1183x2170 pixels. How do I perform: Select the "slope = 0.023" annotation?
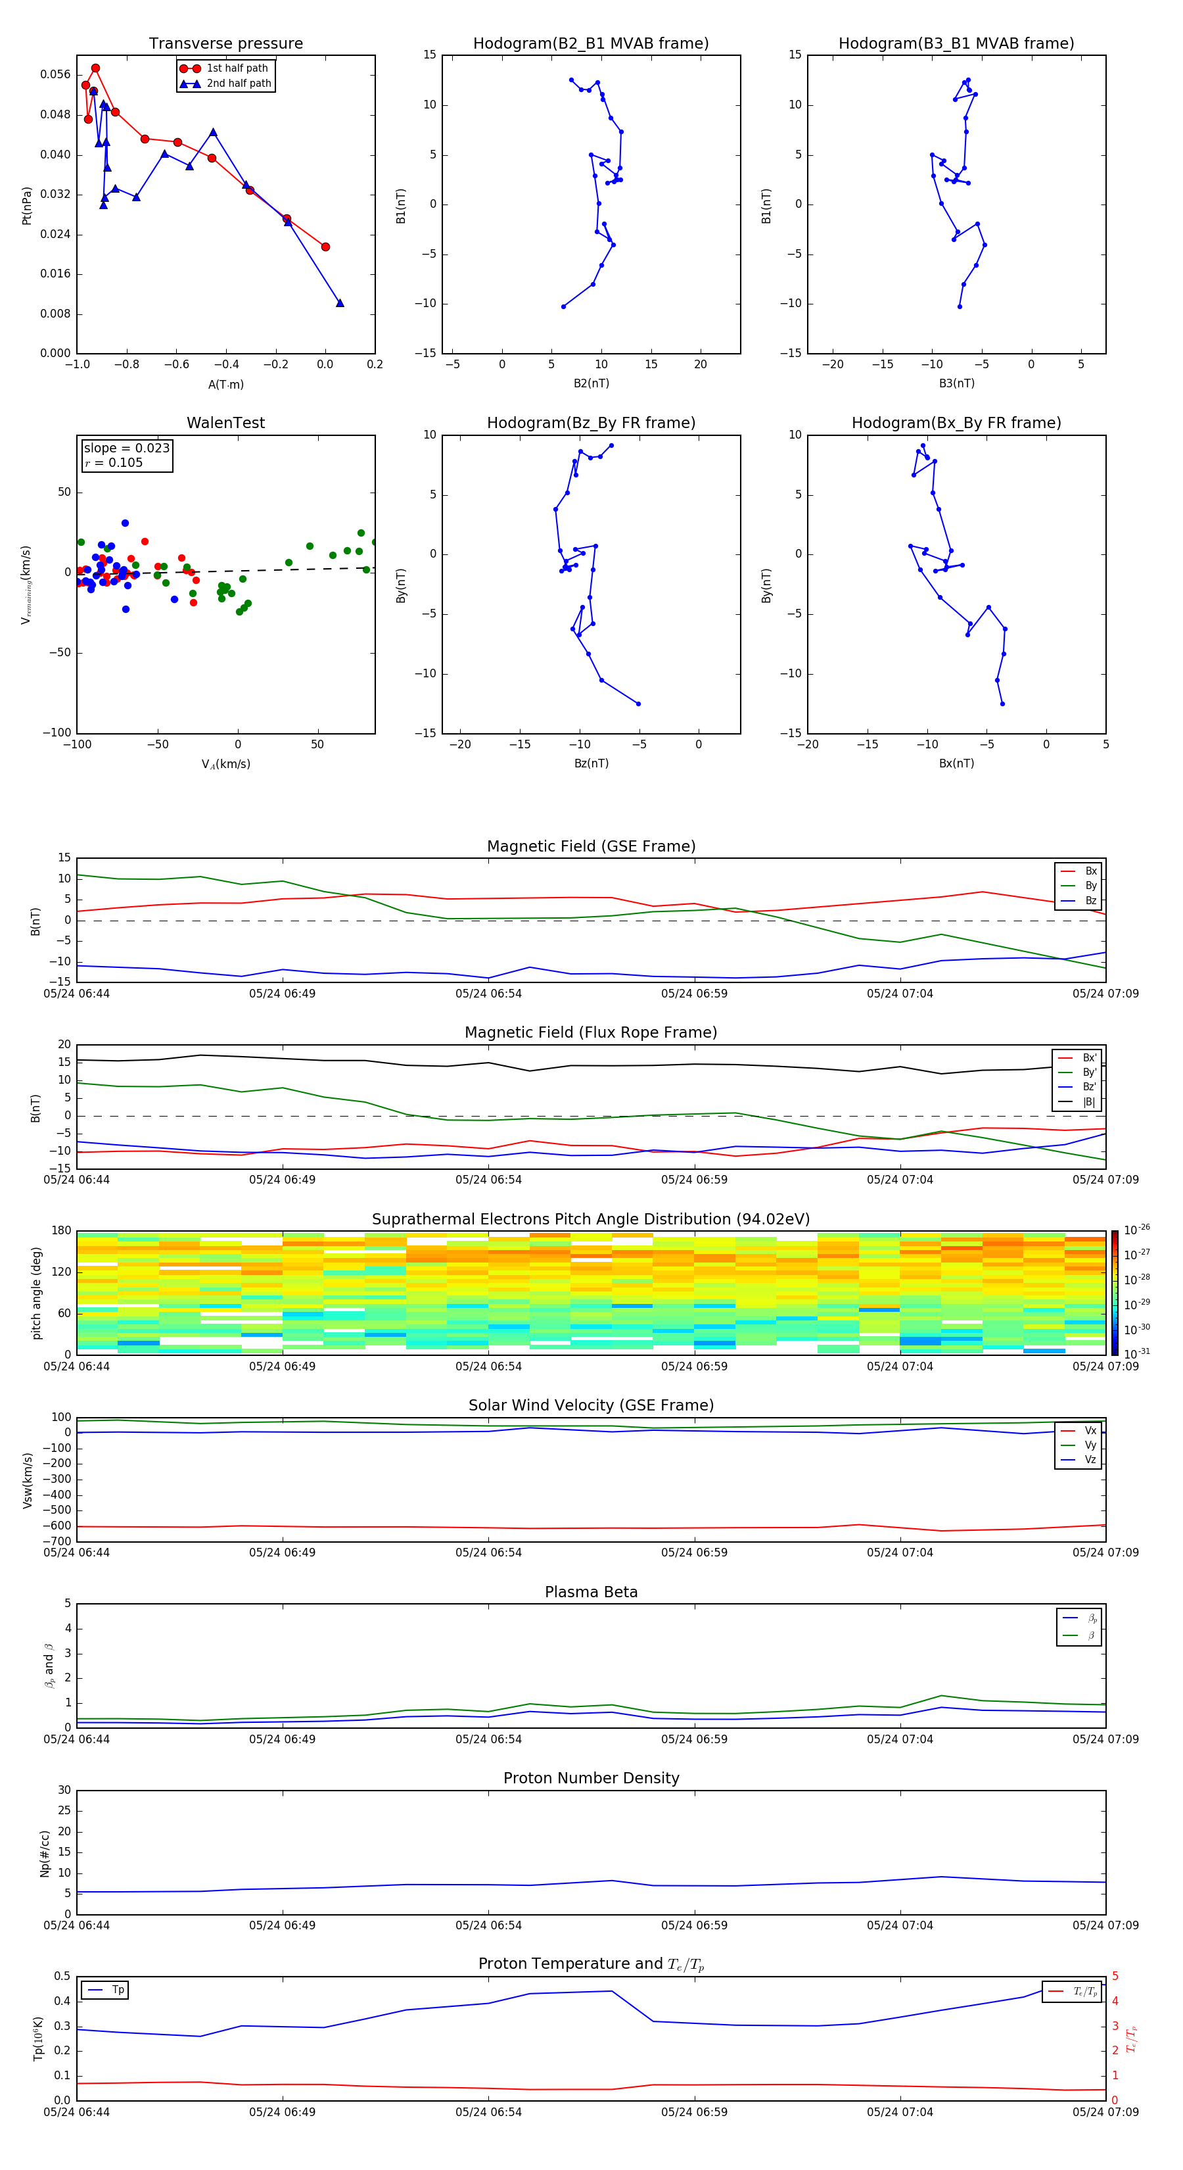(126, 448)
